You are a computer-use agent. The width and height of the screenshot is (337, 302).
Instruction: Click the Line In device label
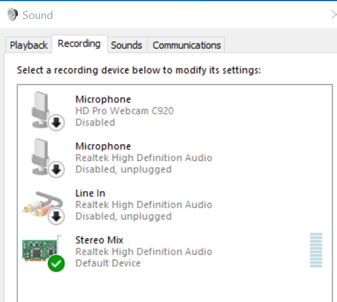[90, 193]
